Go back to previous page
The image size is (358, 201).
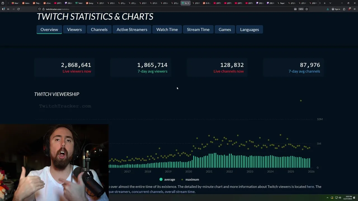coord(8,9)
